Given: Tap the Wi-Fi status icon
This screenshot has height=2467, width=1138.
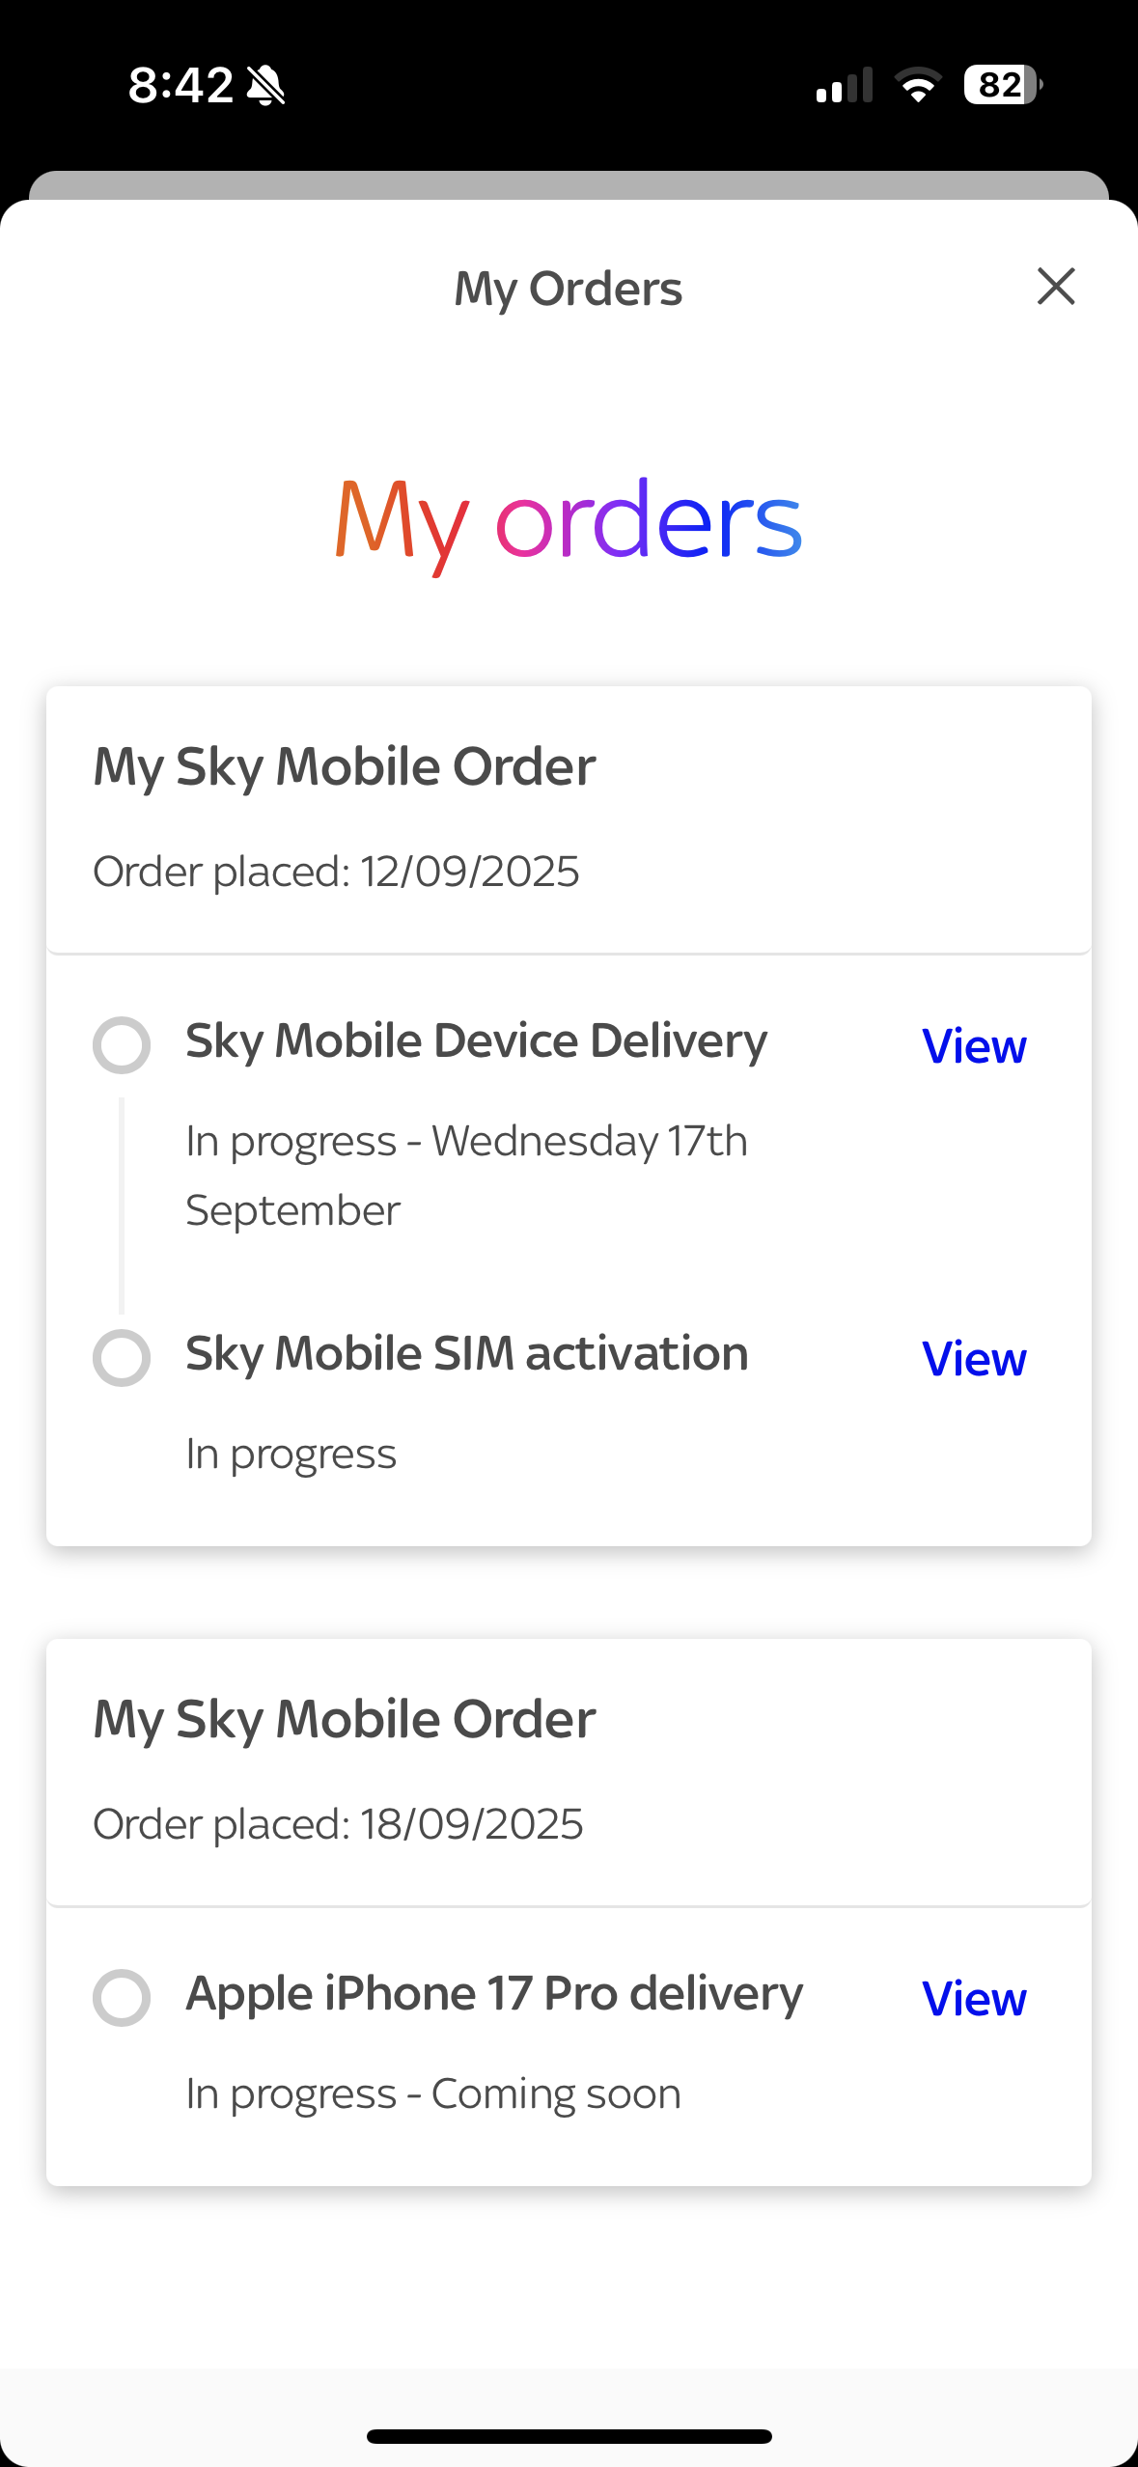Looking at the screenshot, I should click(918, 85).
